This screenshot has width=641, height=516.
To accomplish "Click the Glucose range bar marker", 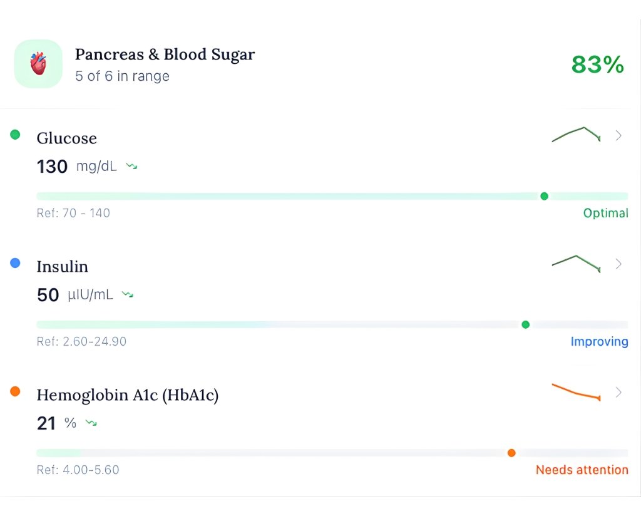I will pyautogui.click(x=544, y=196).
